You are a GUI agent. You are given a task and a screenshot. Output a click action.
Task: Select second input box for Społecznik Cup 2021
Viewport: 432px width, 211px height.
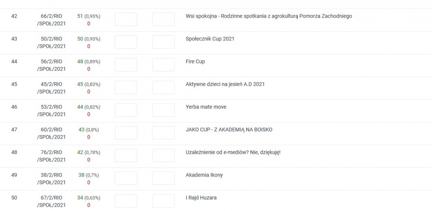coord(163,42)
